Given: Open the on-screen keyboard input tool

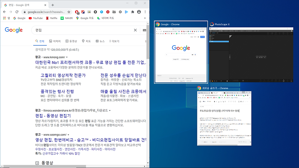Looking at the screenshot, I should (x=144, y=30).
